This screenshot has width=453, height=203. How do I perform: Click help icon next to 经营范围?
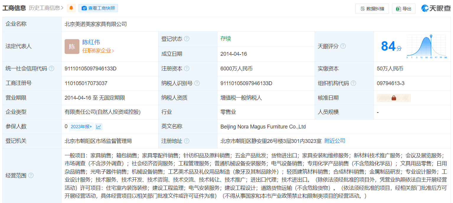click(31, 176)
